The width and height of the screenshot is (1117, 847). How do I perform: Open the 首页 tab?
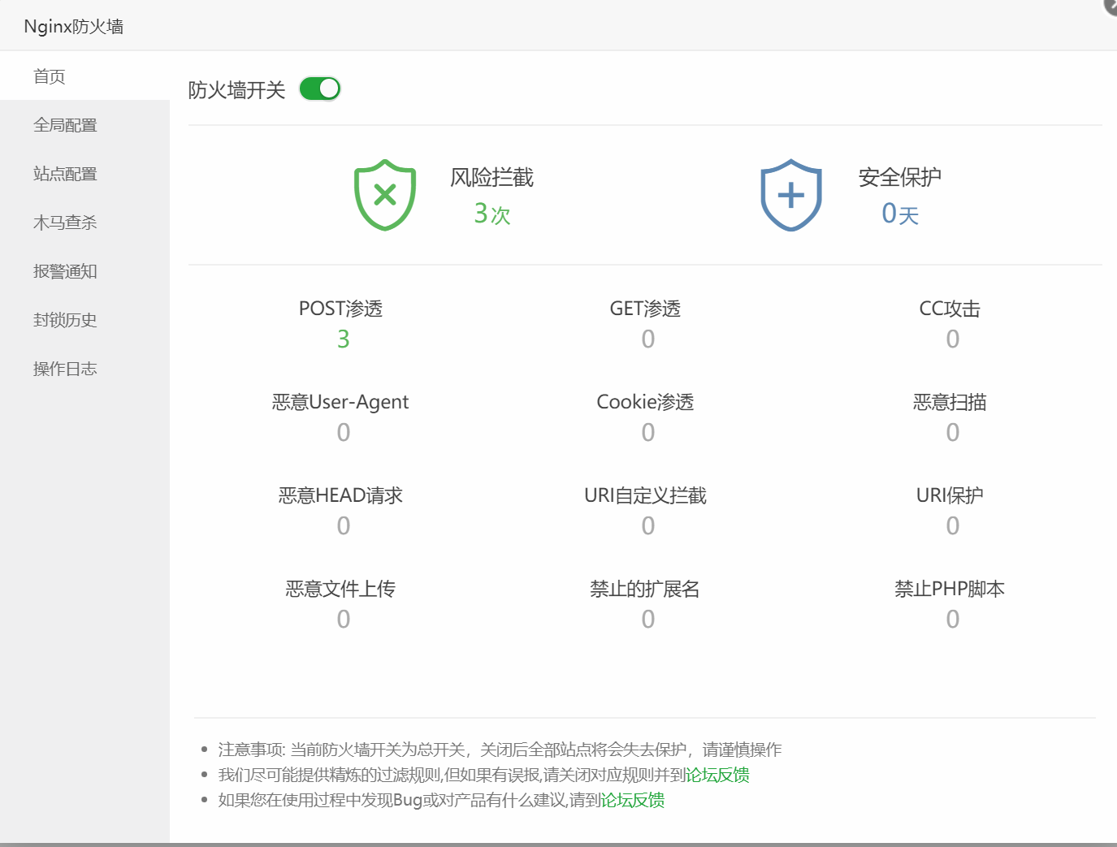point(84,76)
